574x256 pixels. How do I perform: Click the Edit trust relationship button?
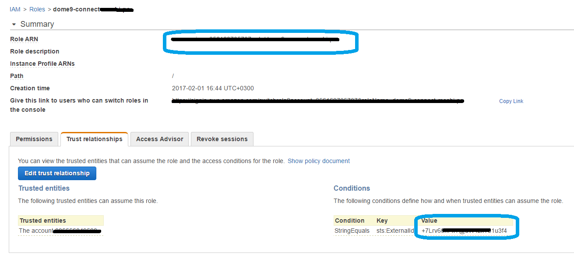click(x=57, y=173)
